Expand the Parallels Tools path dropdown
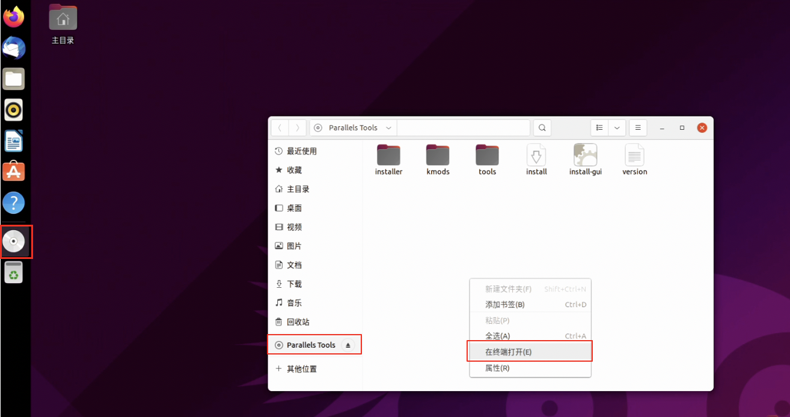This screenshot has height=417, width=790. click(388, 127)
